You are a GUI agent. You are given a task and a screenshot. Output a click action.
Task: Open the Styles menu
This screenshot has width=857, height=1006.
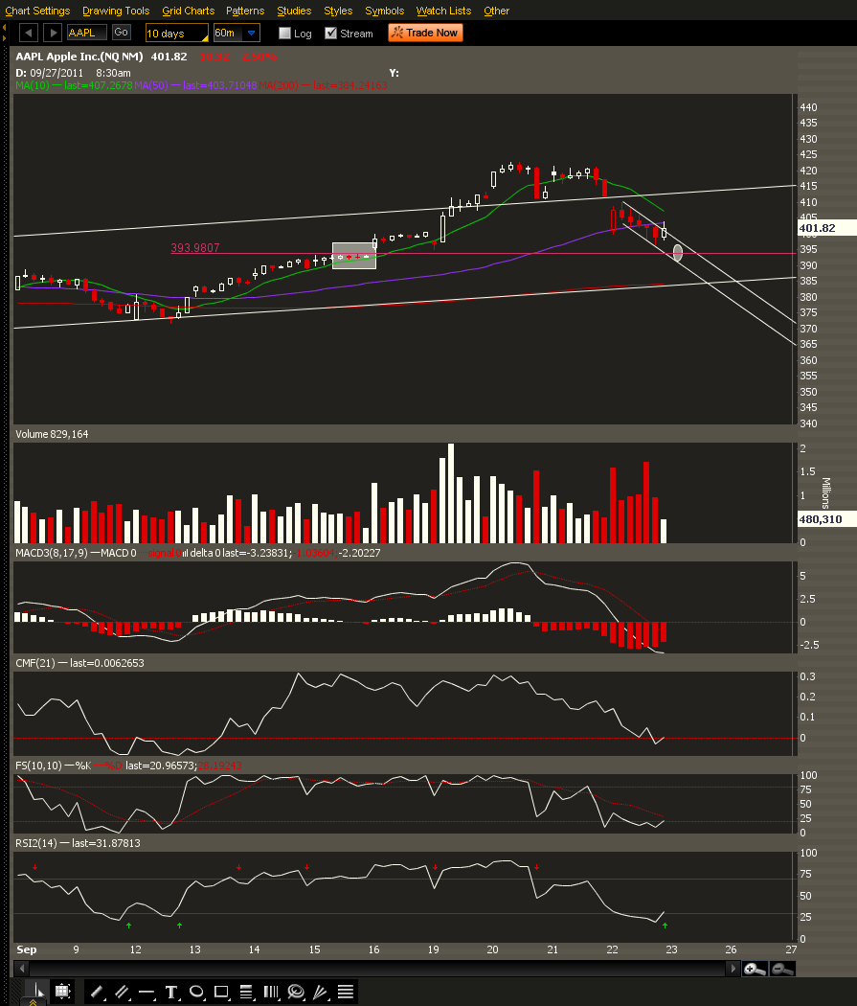click(338, 11)
